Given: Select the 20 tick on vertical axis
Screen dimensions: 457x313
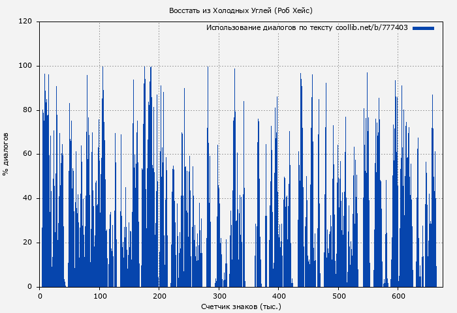Looking at the screenshot, I should click(28, 243).
